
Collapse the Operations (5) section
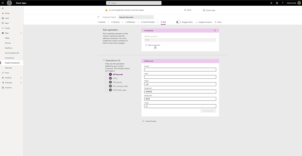point(104,60)
